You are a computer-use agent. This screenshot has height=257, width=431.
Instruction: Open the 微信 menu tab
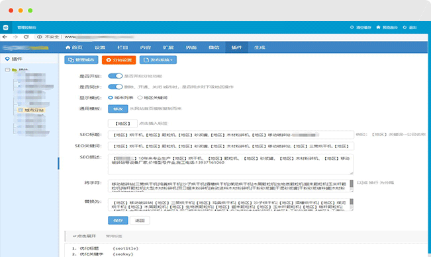tap(214, 48)
